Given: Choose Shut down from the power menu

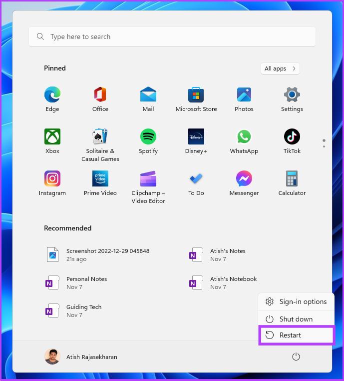Looking at the screenshot, I should 297,319.
